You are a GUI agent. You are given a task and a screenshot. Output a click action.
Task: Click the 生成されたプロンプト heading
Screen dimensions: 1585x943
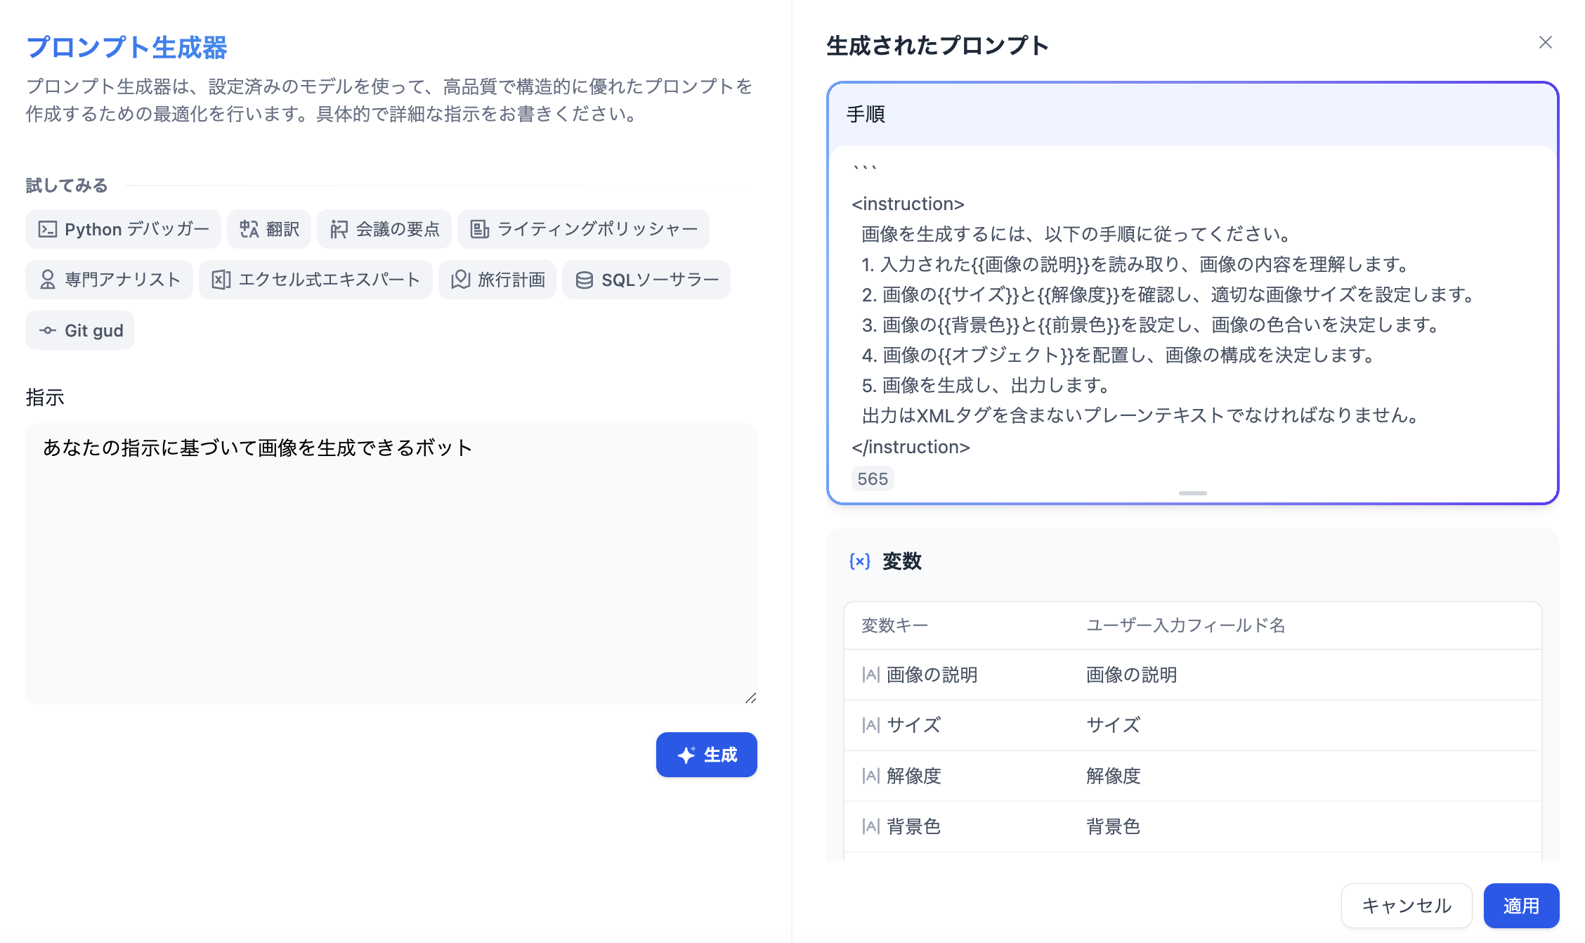937,46
